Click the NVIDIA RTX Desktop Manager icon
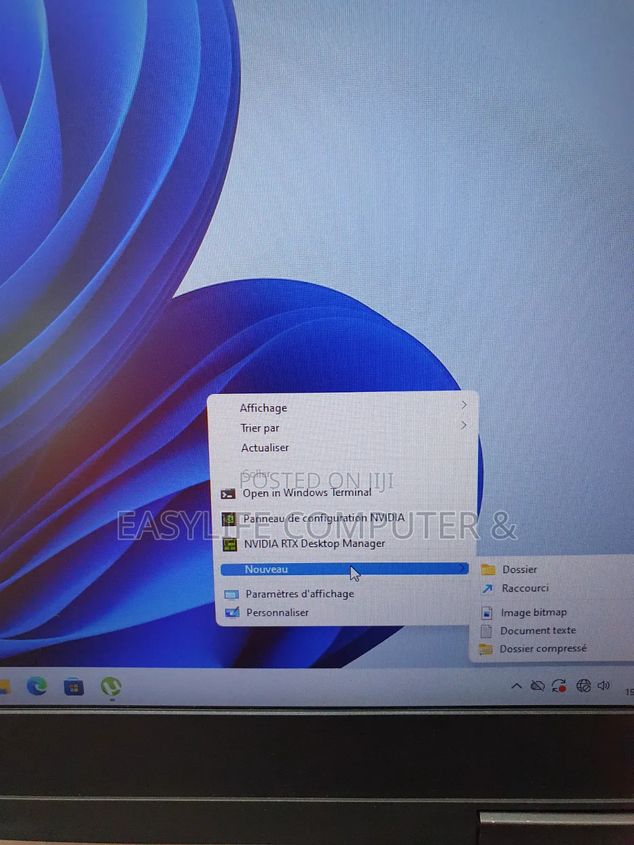 (230, 544)
